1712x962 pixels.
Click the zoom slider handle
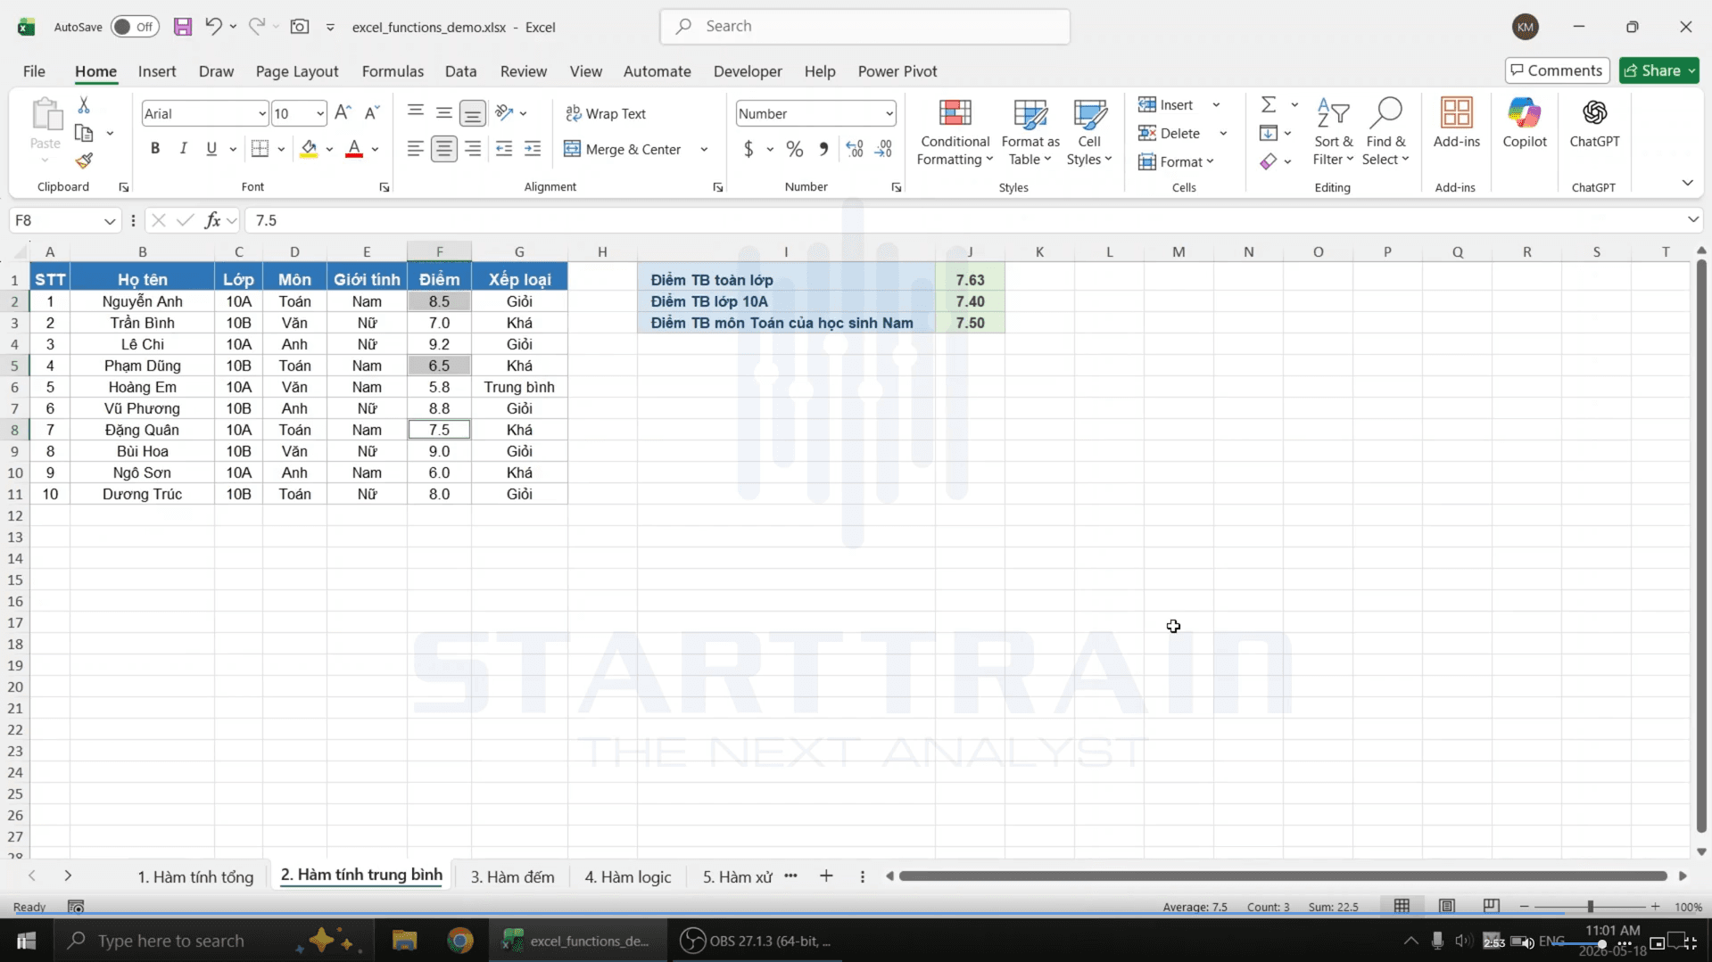click(x=1590, y=906)
